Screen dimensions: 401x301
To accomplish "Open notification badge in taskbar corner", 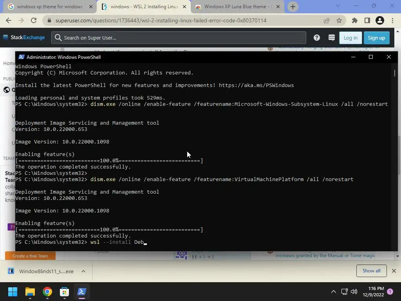I will click(x=390, y=292).
